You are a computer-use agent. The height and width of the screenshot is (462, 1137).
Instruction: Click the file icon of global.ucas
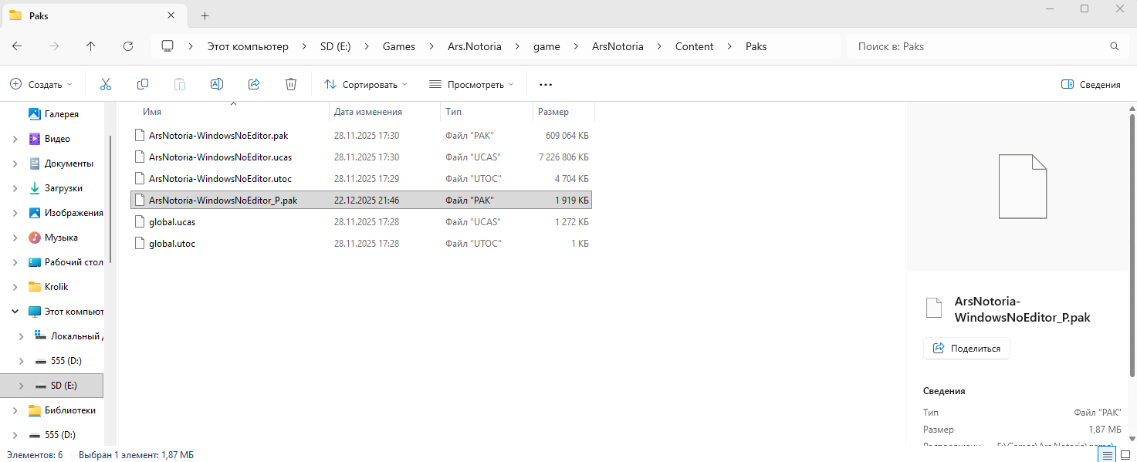point(140,221)
